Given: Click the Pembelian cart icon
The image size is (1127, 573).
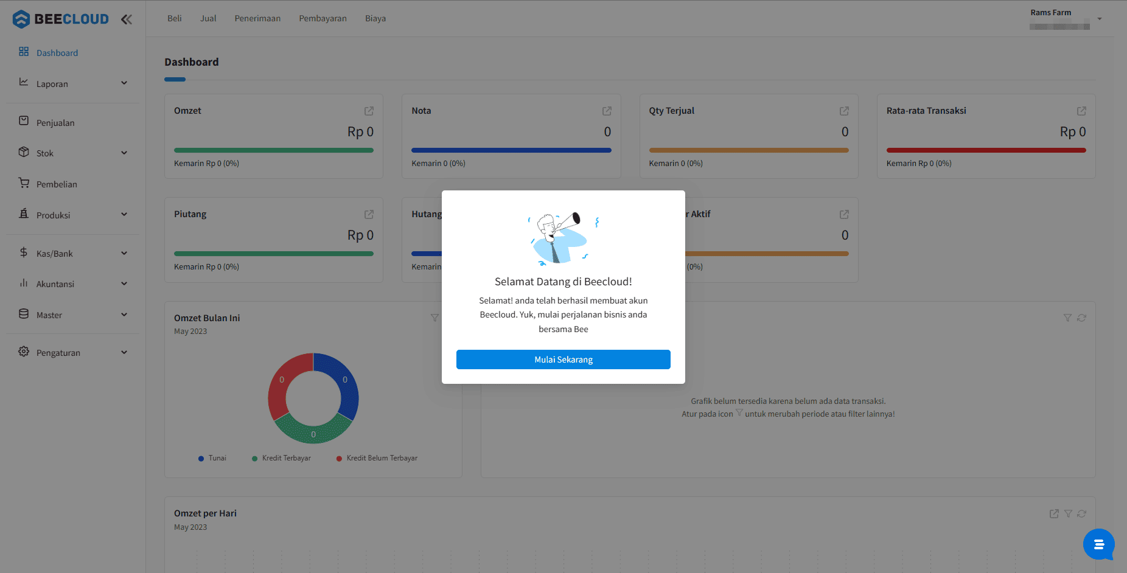Looking at the screenshot, I should pyautogui.click(x=24, y=182).
